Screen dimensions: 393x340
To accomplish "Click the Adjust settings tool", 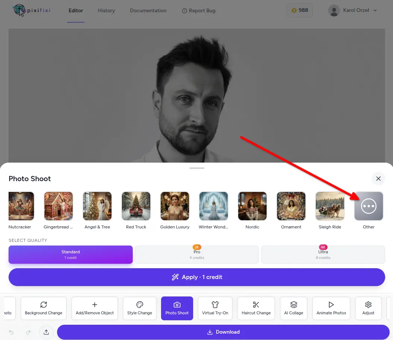I will click(x=368, y=308).
